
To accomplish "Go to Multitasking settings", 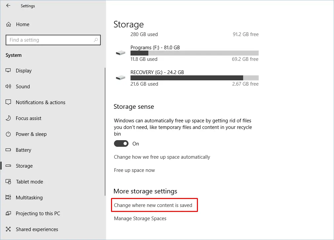I will [29, 198].
